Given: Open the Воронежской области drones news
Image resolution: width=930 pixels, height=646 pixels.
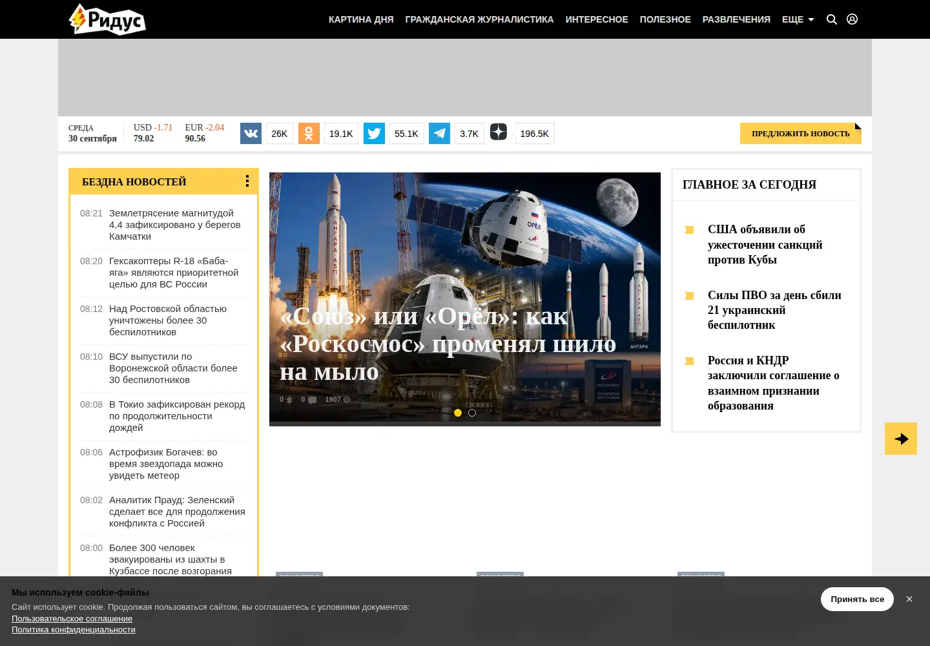Looking at the screenshot, I should pyautogui.click(x=173, y=368).
